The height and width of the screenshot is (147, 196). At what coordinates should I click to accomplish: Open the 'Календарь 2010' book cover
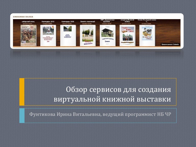click(x=48, y=35)
